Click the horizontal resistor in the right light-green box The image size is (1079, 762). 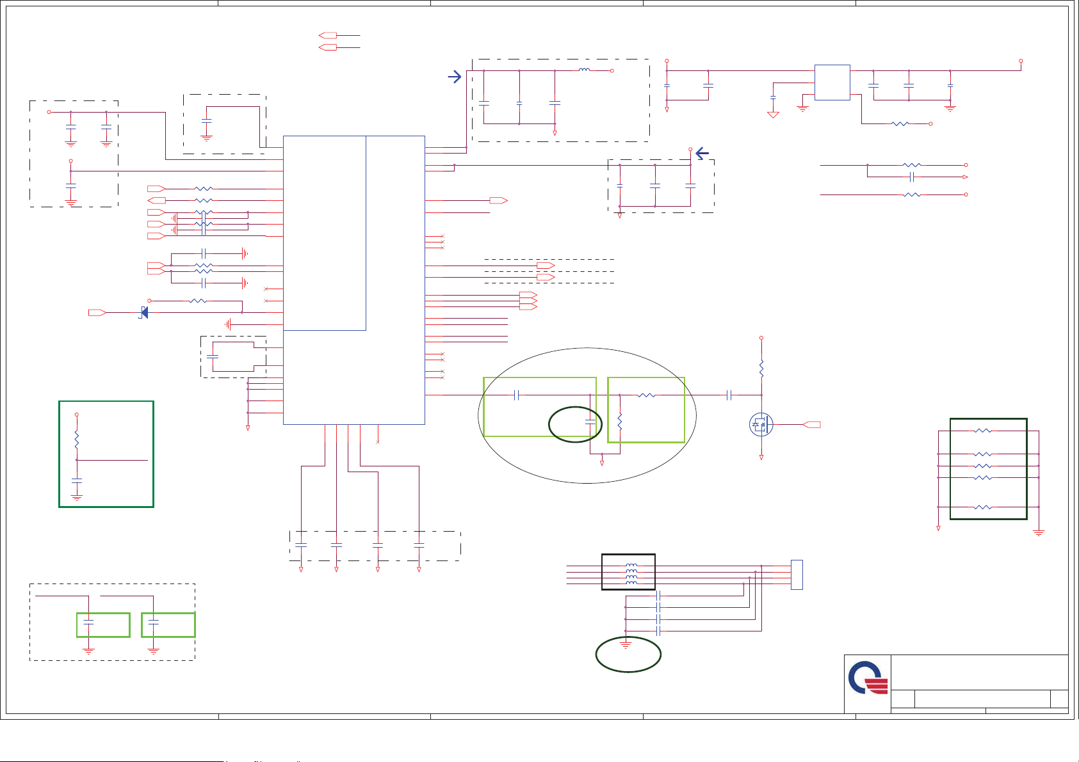(647, 395)
